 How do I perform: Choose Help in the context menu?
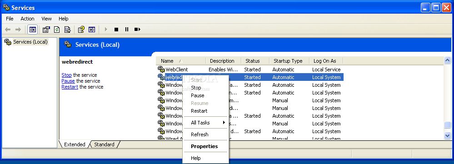coord(205,158)
